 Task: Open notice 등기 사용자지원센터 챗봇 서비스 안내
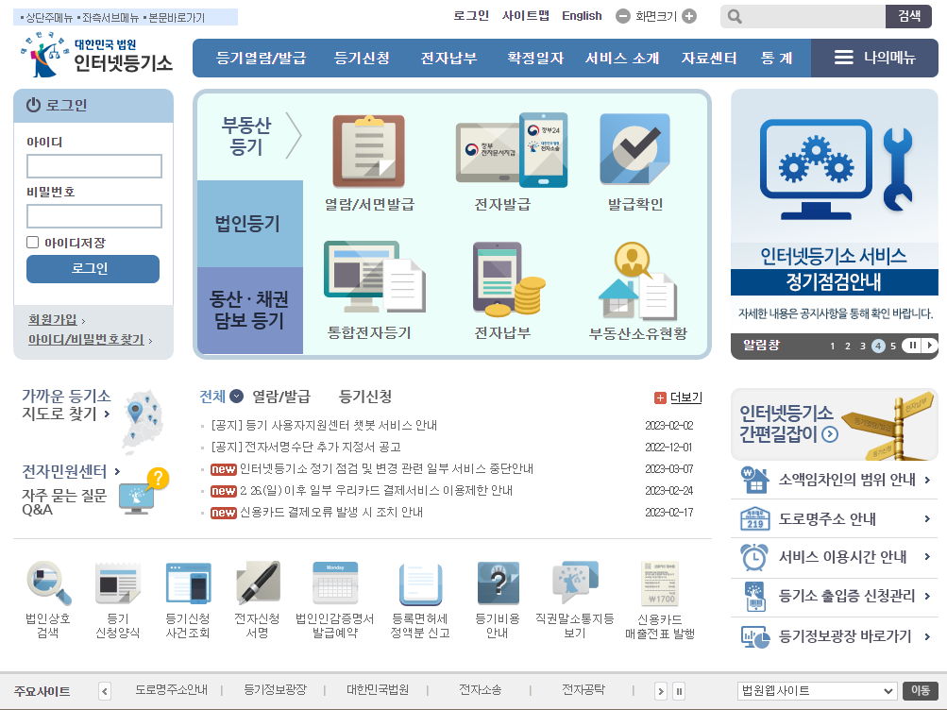324,426
